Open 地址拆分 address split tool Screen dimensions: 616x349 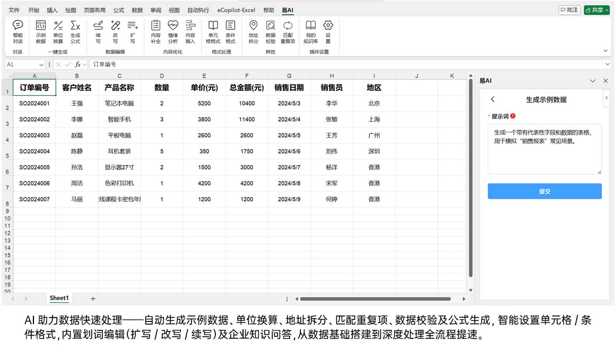pyautogui.click(x=254, y=32)
